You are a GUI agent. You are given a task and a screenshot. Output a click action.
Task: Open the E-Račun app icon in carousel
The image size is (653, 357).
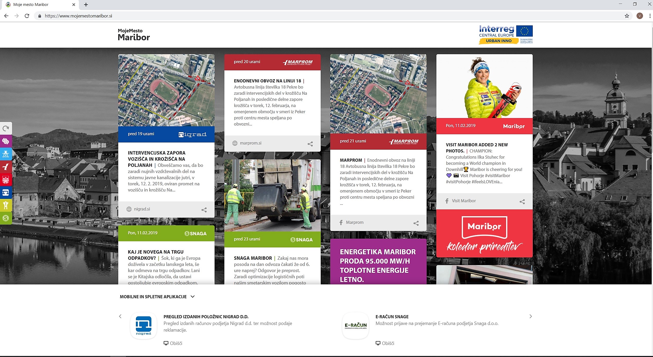tap(356, 326)
